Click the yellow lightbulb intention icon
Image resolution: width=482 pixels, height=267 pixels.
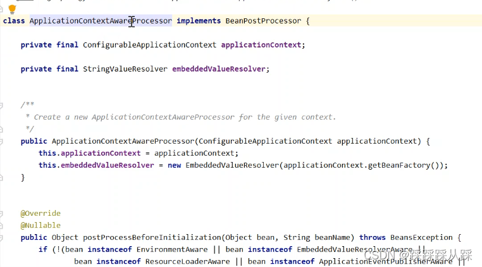coord(12,9)
